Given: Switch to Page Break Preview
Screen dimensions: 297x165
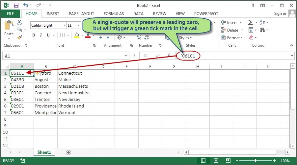Looking at the screenshot, I should pyautogui.click(x=228, y=161).
